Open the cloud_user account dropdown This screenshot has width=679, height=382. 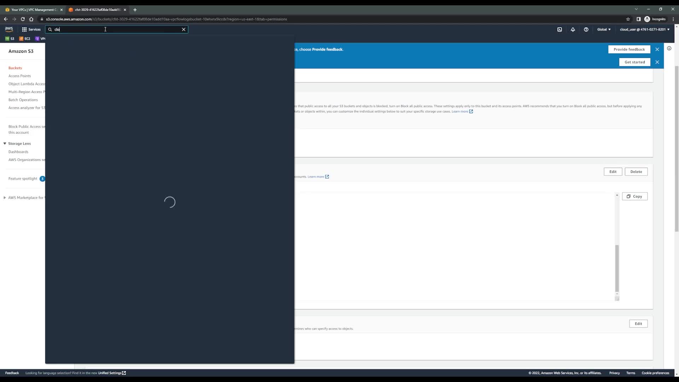coord(644,29)
